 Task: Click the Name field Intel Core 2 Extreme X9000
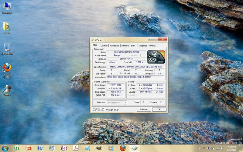[126, 52]
